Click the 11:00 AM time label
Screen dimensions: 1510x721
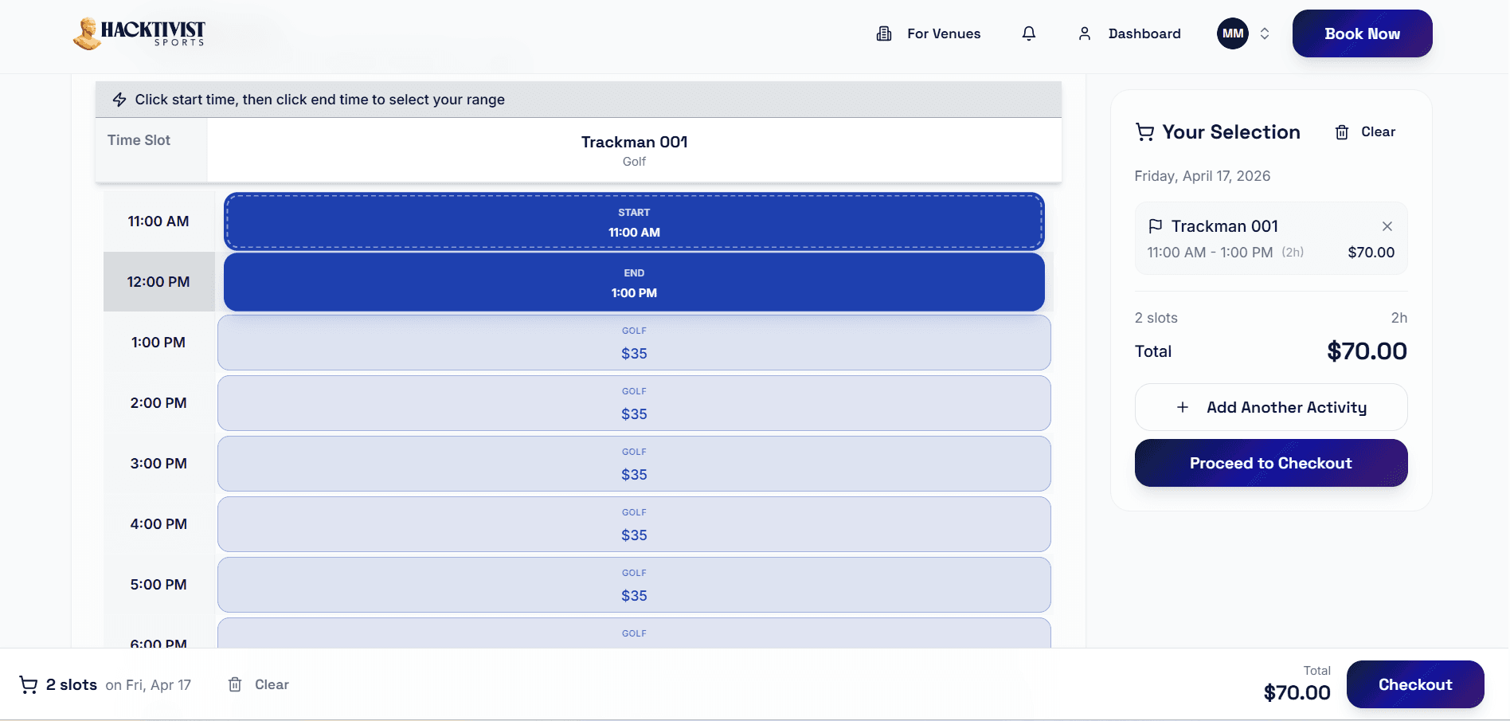tap(158, 221)
